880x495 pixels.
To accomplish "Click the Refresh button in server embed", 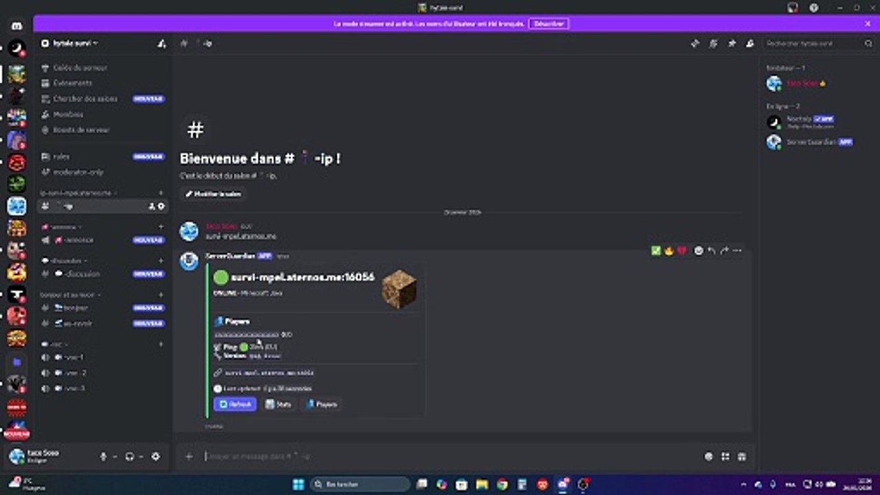I will [x=235, y=404].
